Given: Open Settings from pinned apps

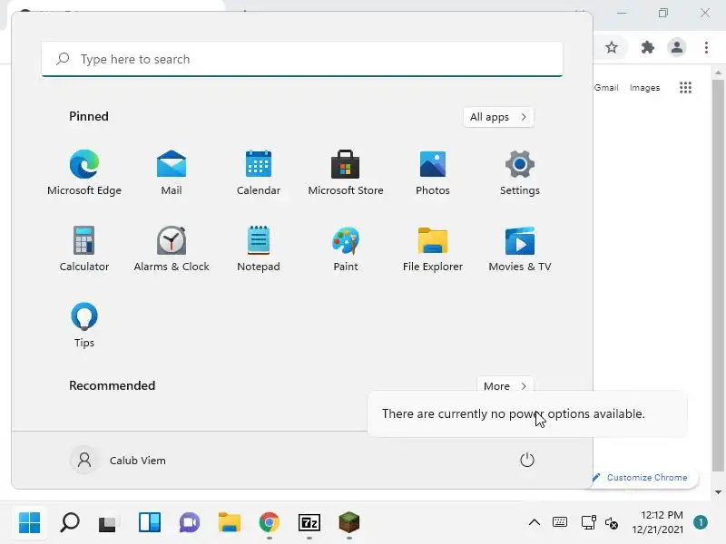Looking at the screenshot, I should coord(519,172).
